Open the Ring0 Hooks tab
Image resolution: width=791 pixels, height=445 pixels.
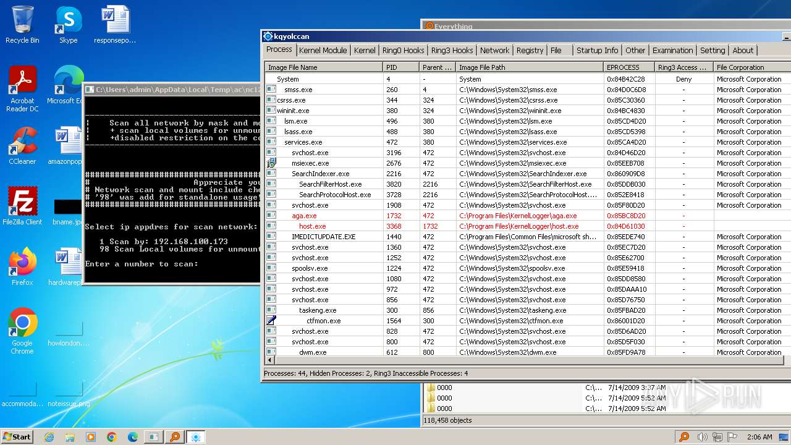tap(403, 51)
